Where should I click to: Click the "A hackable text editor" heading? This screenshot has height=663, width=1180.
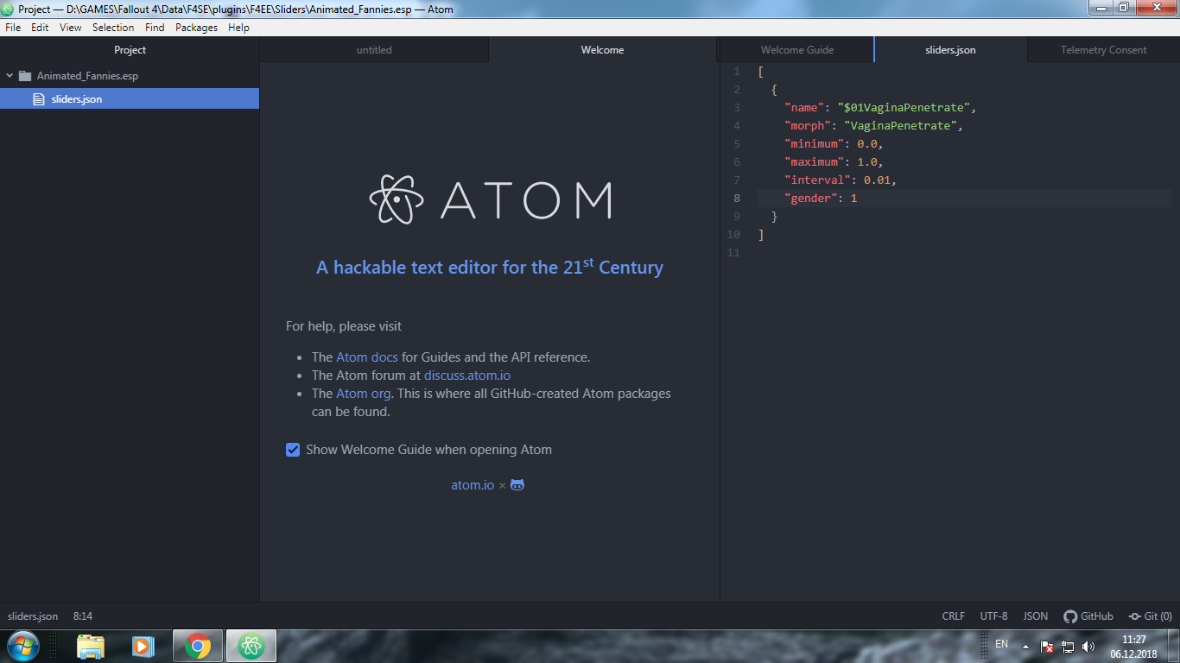point(490,267)
